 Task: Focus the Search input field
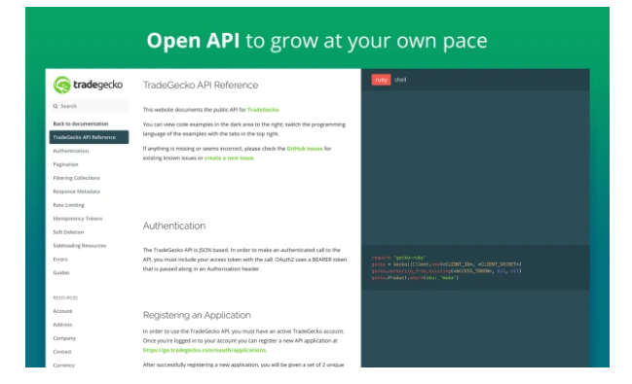89,106
